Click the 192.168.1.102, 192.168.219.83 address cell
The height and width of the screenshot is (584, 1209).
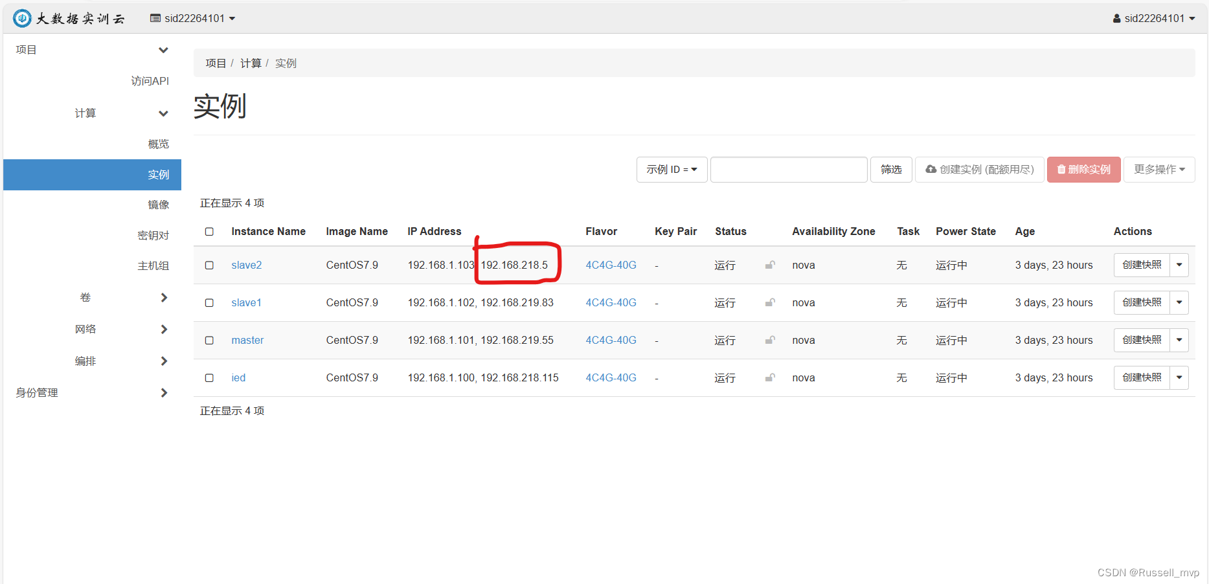pyautogui.click(x=480, y=303)
